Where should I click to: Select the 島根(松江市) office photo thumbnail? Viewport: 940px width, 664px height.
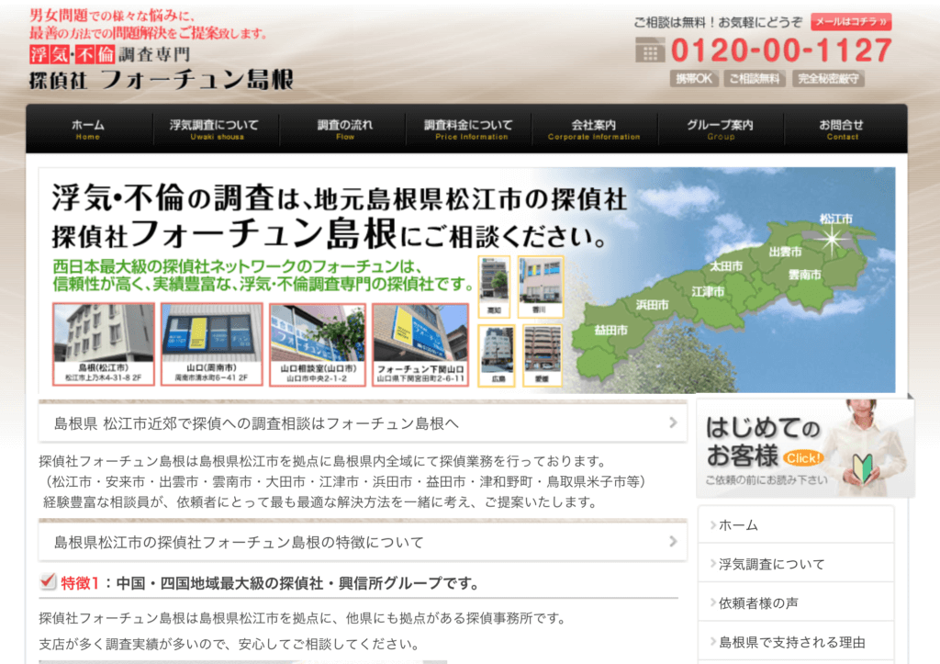(x=104, y=344)
